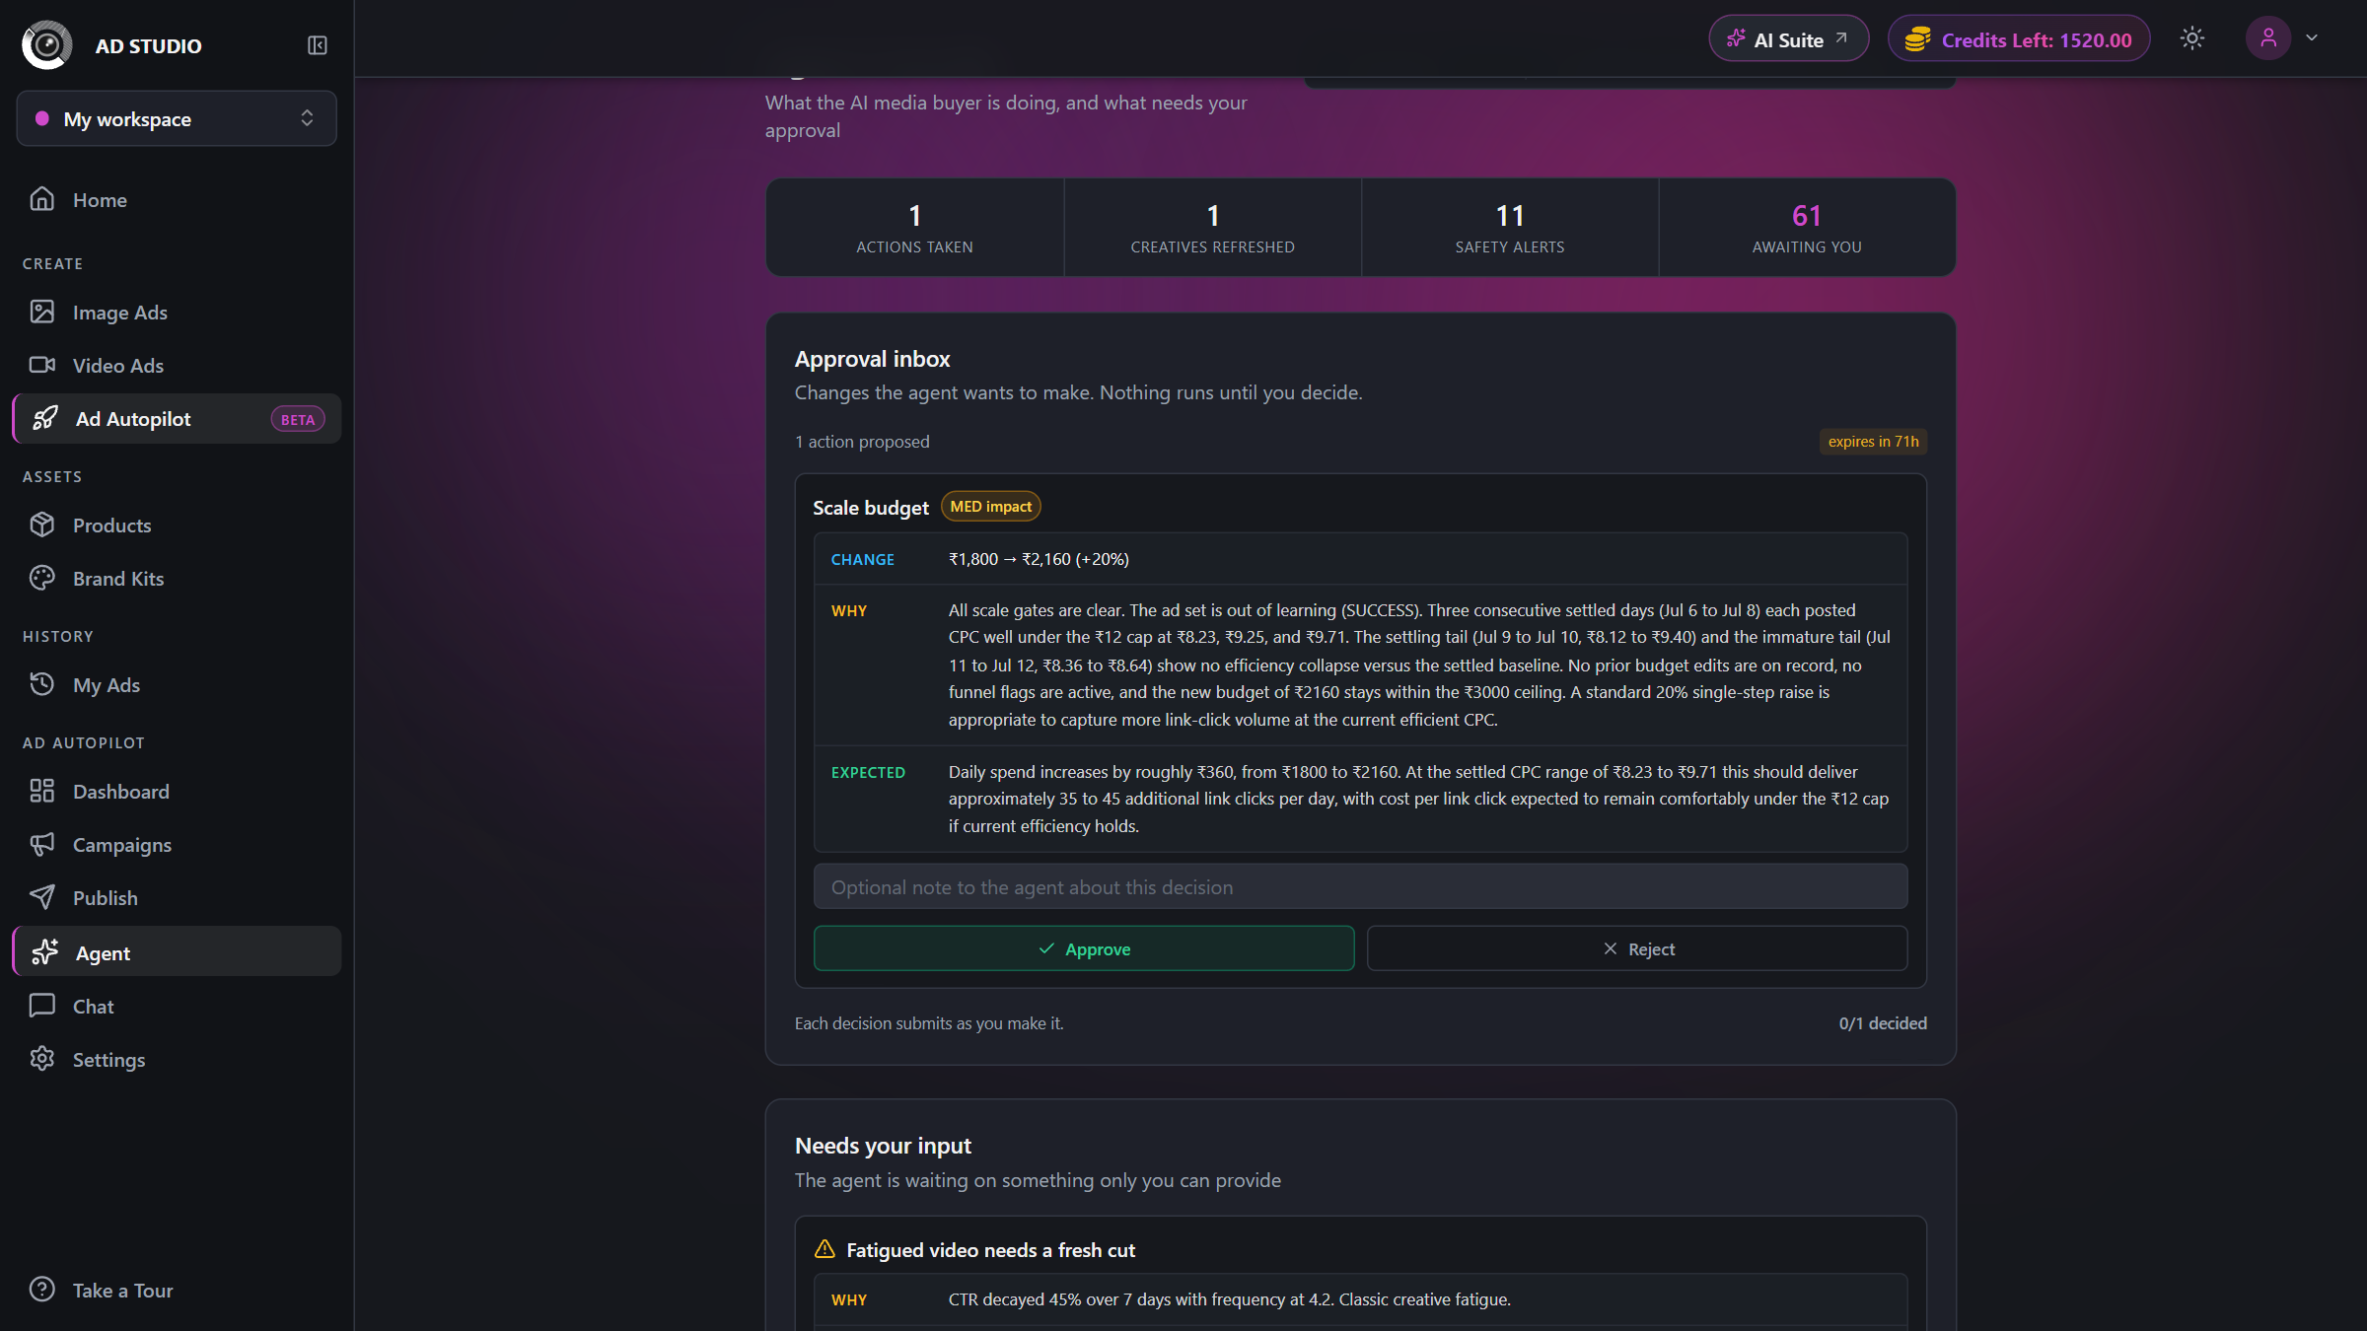Viewport: 2367px width, 1331px height.
Task: Click the Reject X icon
Action: click(x=1611, y=948)
